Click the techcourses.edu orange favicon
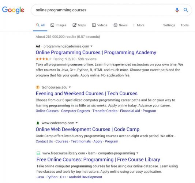195x183 pixels. (38, 87)
